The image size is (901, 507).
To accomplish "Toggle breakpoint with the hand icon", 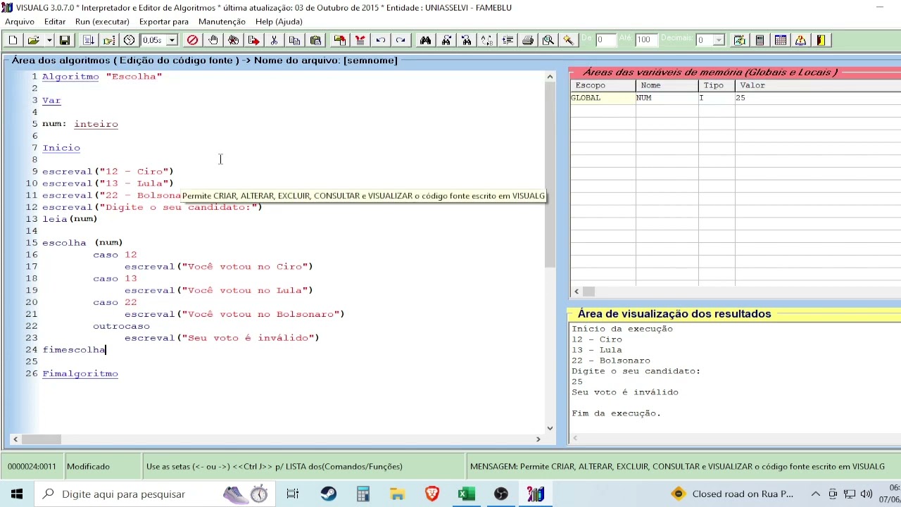I will point(213,40).
